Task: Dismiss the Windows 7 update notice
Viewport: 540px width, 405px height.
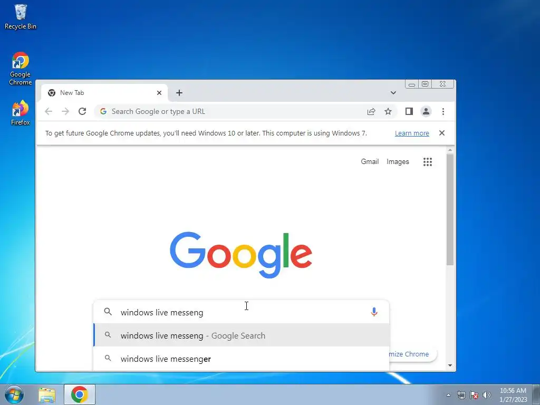Action: [x=442, y=133]
